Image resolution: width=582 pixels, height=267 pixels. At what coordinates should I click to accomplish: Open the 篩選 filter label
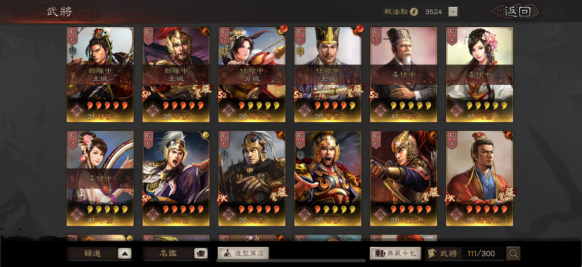click(x=92, y=254)
